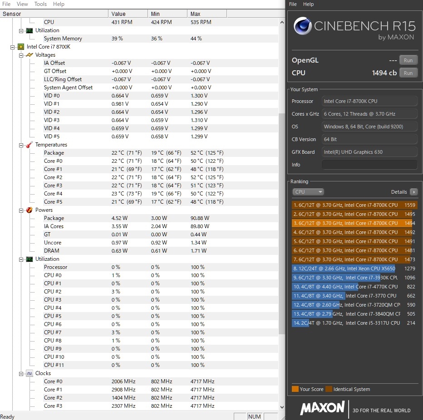Collapse the Intel Core i7 8700K node
The height and width of the screenshot is (420, 423).
coord(12,47)
